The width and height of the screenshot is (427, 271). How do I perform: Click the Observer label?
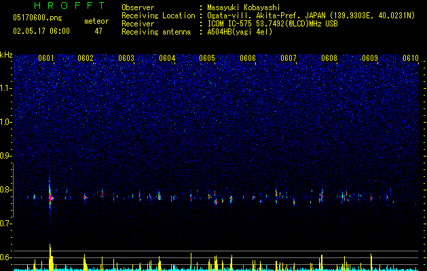point(138,7)
